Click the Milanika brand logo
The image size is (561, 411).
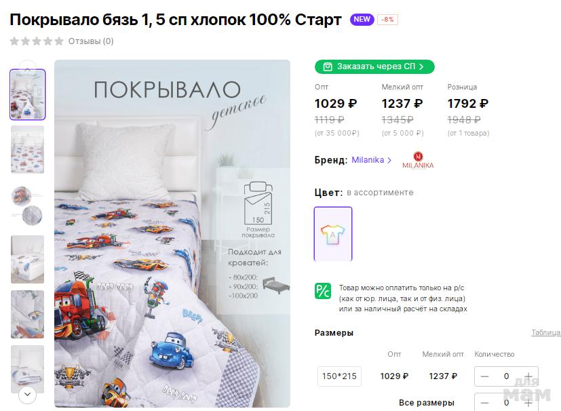(x=418, y=160)
